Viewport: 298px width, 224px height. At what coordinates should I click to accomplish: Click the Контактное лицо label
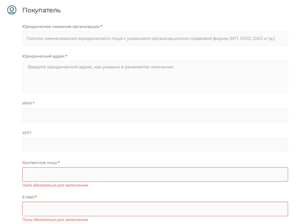[40, 163]
